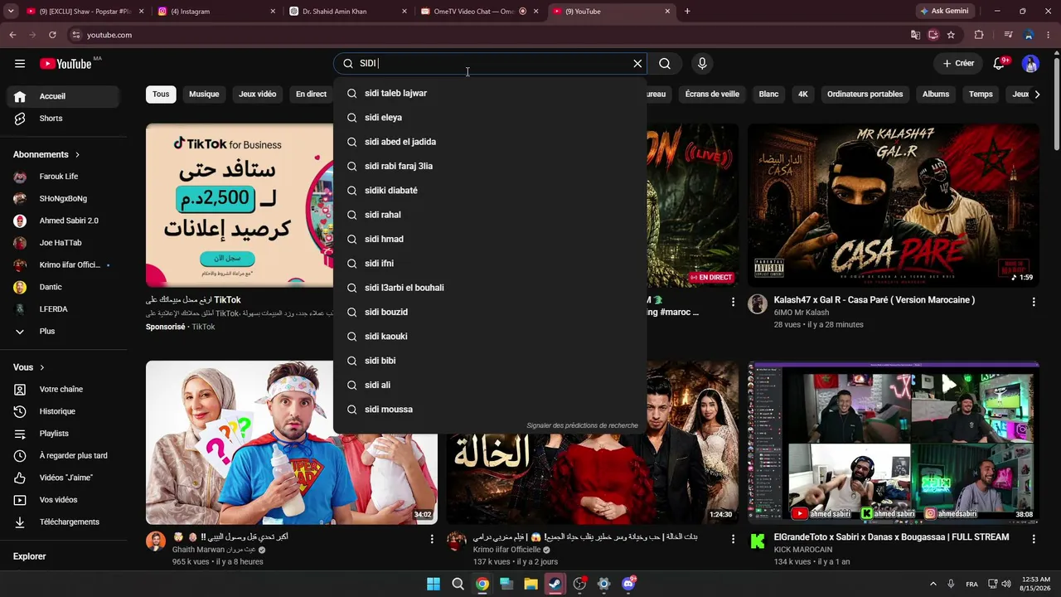Open the YouTube guide hamburger menu
Screen dimensions: 1061x597
pyautogui.click(x=20, y=64)
